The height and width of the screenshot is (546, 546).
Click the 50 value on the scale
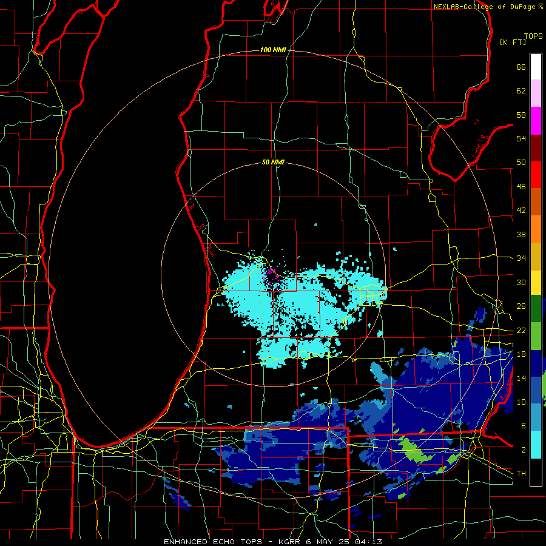[x=521, y=163]
